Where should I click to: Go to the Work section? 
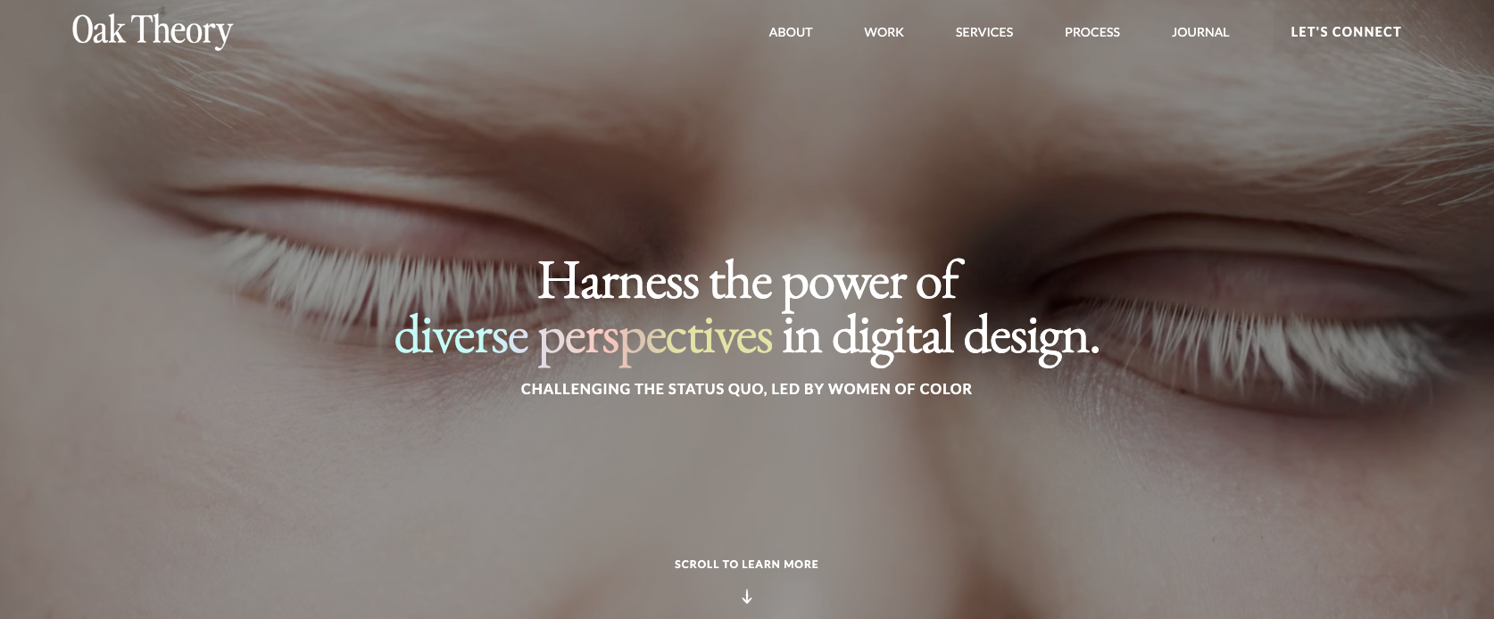(884, 32)
